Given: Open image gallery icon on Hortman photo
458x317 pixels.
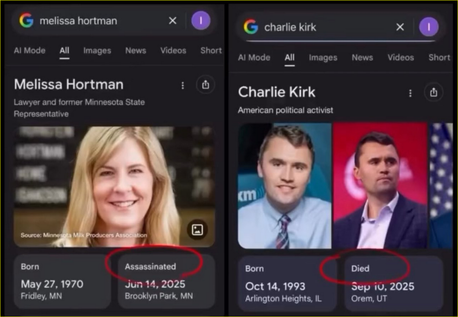Looking at the screenshot, I should [x=197, y=230].
